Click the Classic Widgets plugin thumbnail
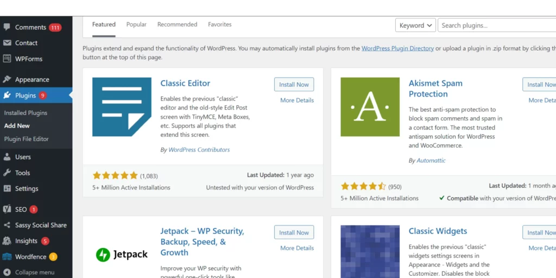 pyautogui.click(x=370, y=251)
